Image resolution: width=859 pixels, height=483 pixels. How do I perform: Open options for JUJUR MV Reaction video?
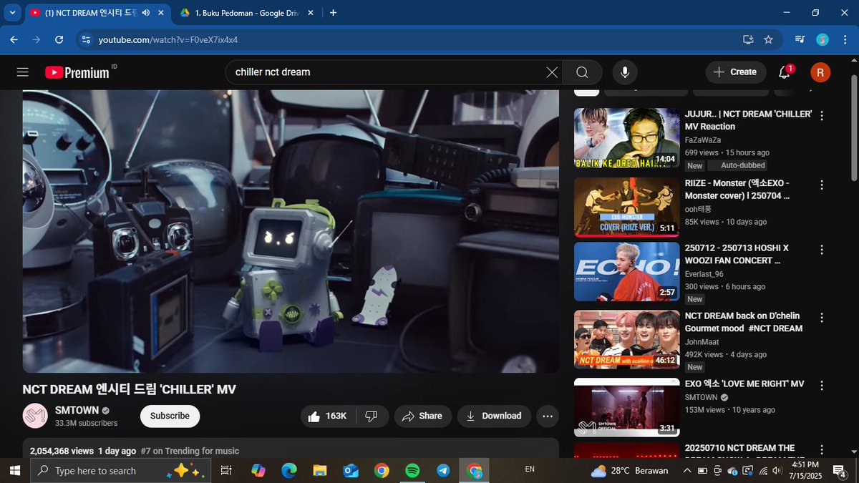pyautogui.click(x=822, y=116)
